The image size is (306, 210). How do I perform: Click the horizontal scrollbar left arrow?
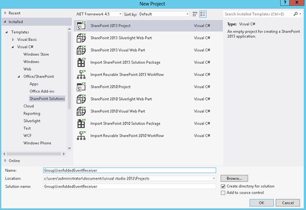coord(4,154)
